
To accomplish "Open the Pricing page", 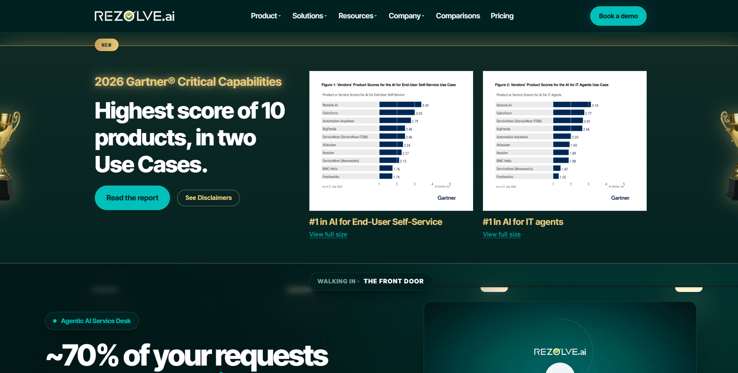I will (502, 16).
